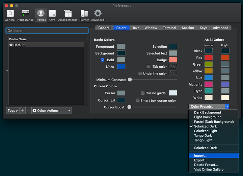
Task: Open the General preferences toolbar icon
Action: (10, 15)
